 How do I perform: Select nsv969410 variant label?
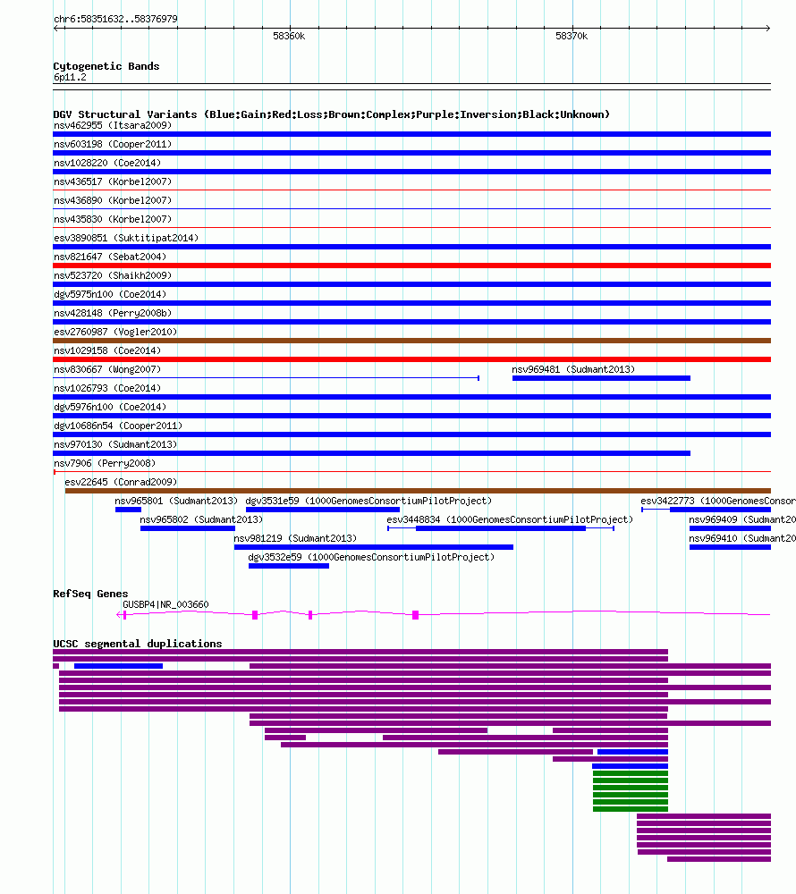(x=741, y=539)
